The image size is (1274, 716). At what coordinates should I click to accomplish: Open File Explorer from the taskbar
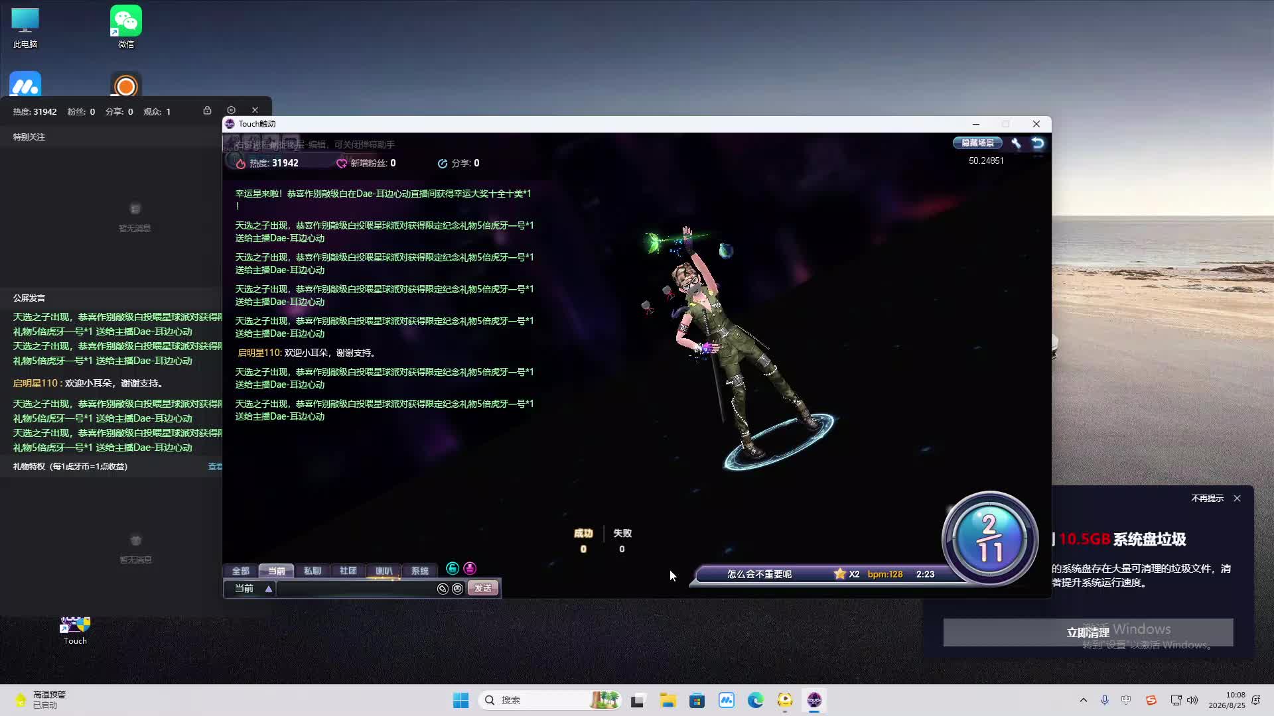(668, 700)
